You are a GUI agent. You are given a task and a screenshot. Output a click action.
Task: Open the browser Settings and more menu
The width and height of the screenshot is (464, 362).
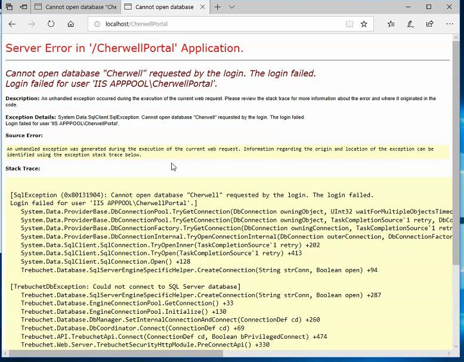pyautogui.click(x=449, y=24)
